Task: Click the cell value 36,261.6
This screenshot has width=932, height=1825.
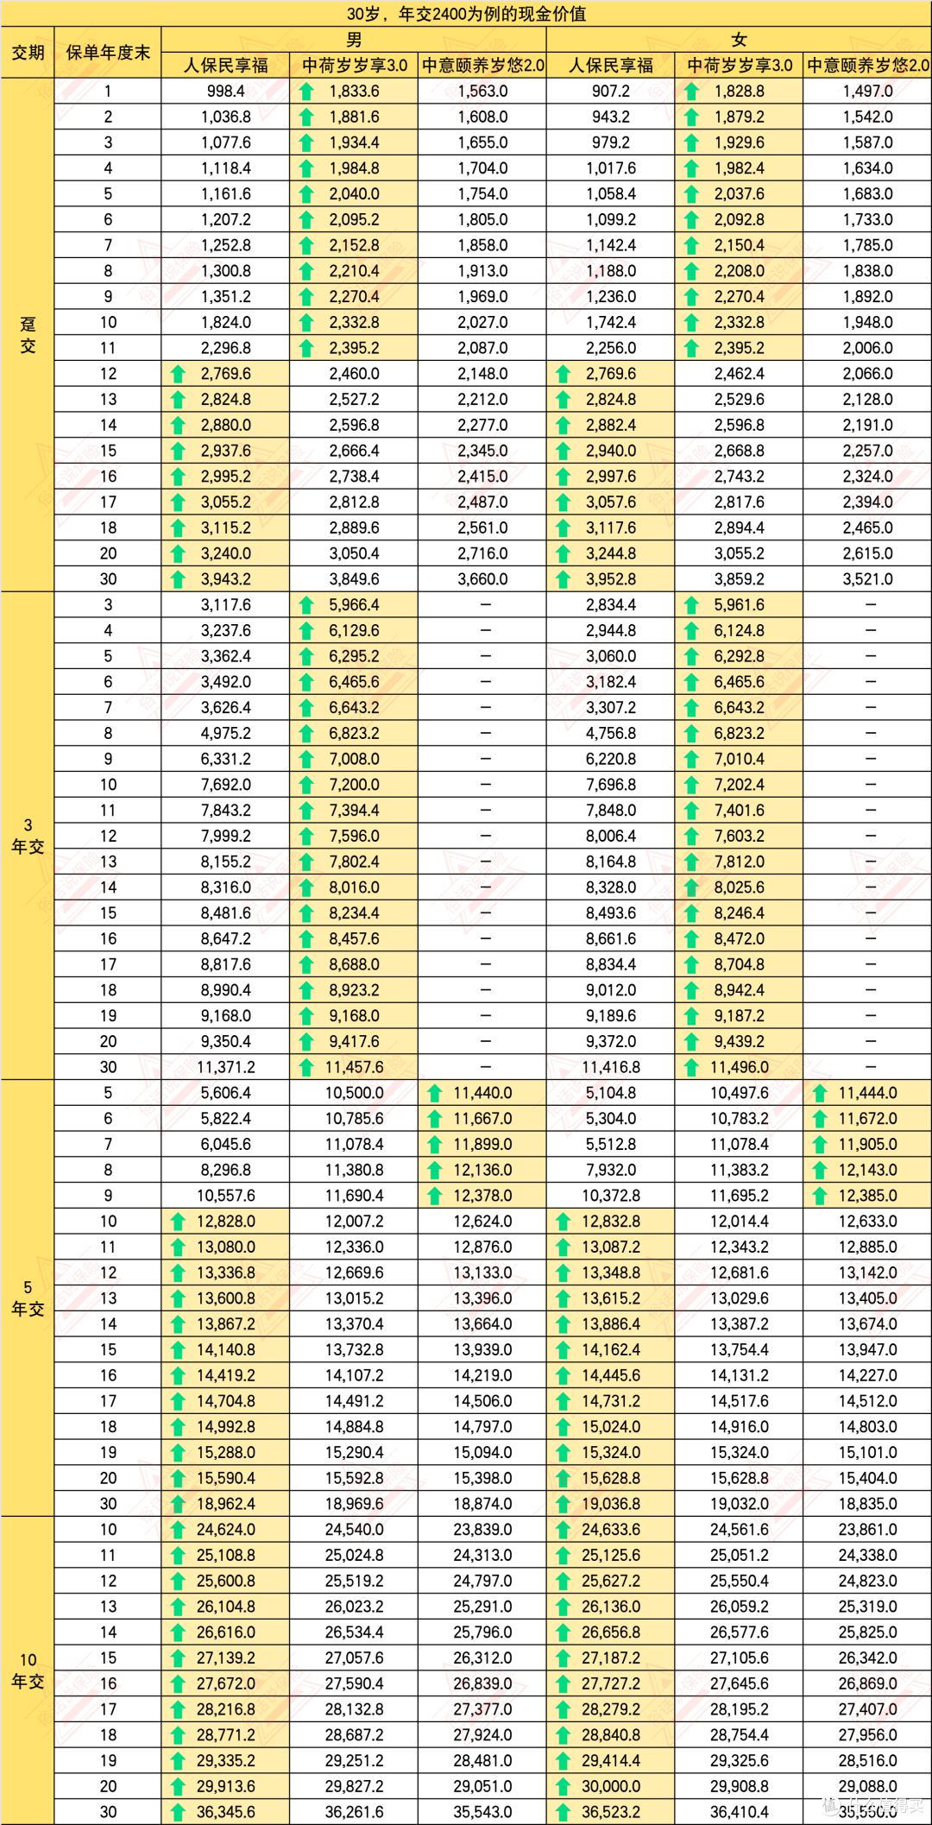Action: pyautogui.click(x=355, y=1813)
